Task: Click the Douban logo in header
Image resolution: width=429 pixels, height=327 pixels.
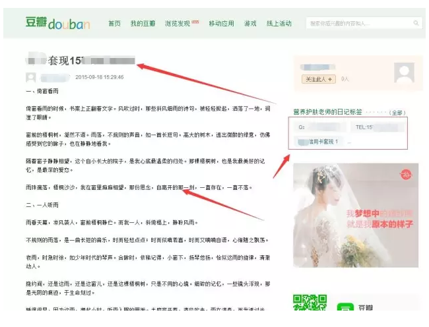Action: tap(57, 23)
